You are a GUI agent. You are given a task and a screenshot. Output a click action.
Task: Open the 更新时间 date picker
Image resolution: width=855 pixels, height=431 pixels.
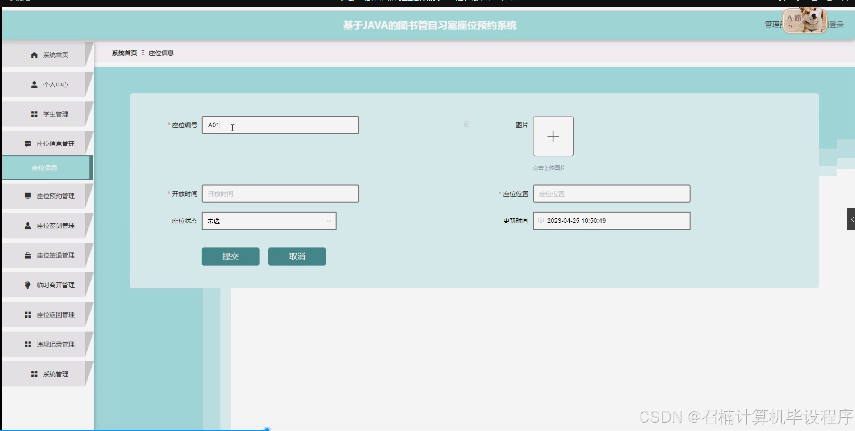point(612,220)
